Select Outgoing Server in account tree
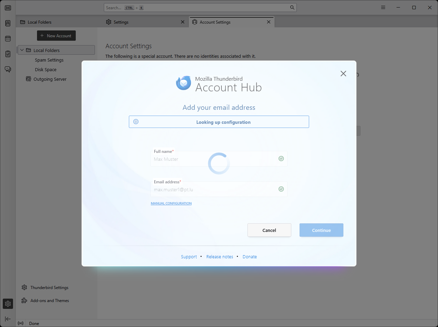The image size is (438, 327). pyautogui.click(x=50, y=79)
